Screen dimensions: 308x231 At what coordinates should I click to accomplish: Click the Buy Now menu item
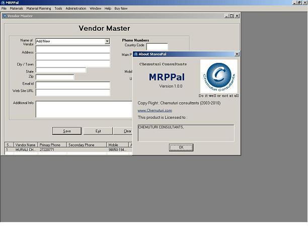coord(121,9)
